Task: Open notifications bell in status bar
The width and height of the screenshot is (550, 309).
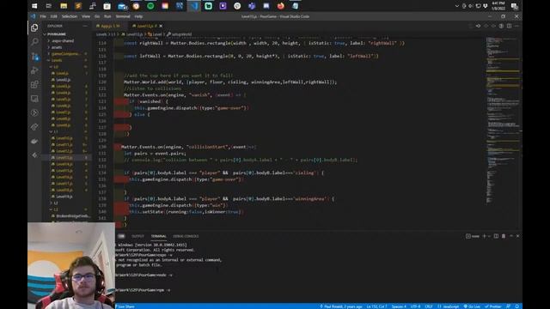Action: coord(517,306)
